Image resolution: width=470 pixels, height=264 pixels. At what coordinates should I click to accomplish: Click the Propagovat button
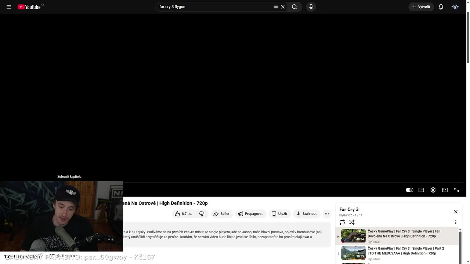(x=250, y=214)
